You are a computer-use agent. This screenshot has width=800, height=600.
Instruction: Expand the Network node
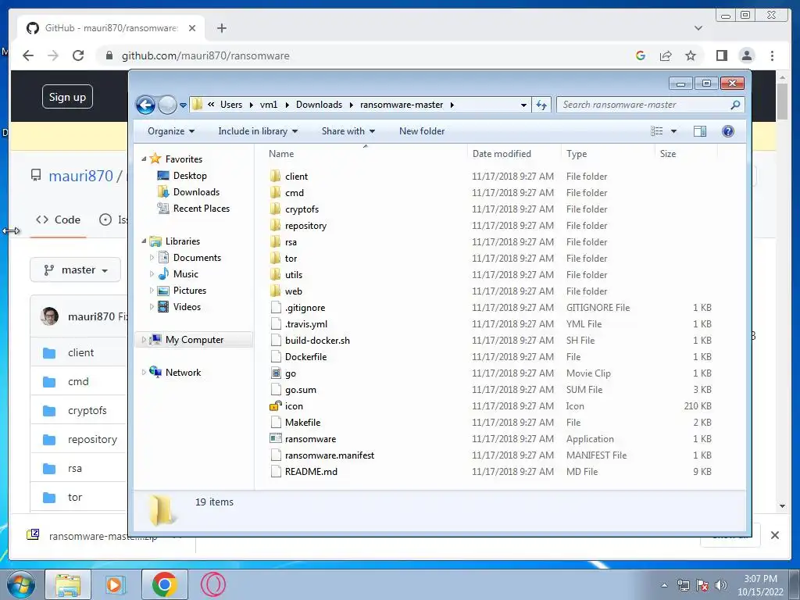(x=144, y=373)
